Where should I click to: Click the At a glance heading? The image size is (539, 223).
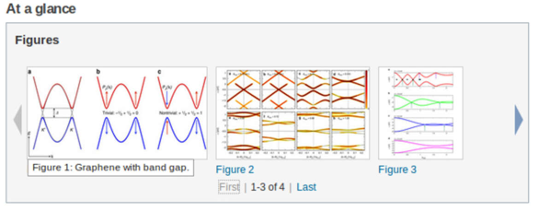point(41,9)
